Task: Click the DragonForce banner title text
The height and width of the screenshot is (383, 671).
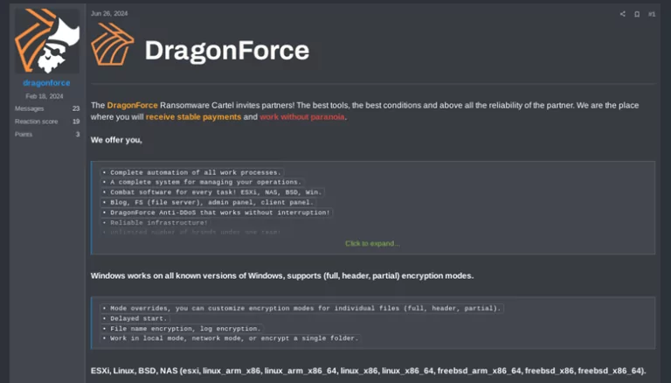Action: pos(226,50)
